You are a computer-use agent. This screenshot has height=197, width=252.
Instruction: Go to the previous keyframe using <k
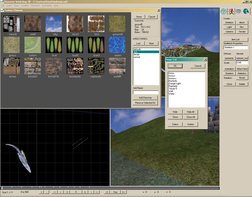coord(107,192)
